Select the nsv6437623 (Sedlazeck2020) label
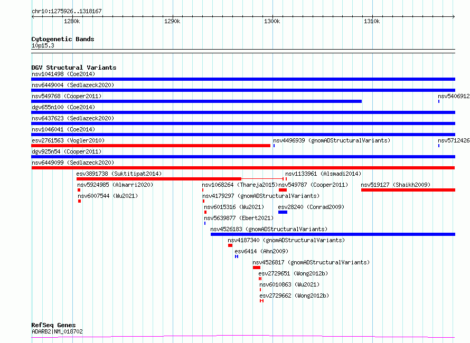 click(73, 118)
